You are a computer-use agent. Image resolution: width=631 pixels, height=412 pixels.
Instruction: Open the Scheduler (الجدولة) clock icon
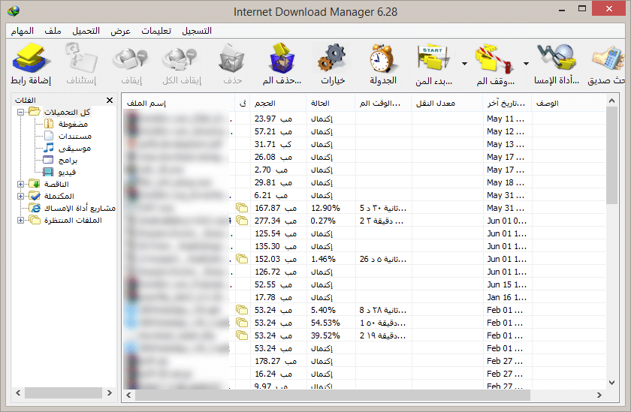[x=382, y=59]
